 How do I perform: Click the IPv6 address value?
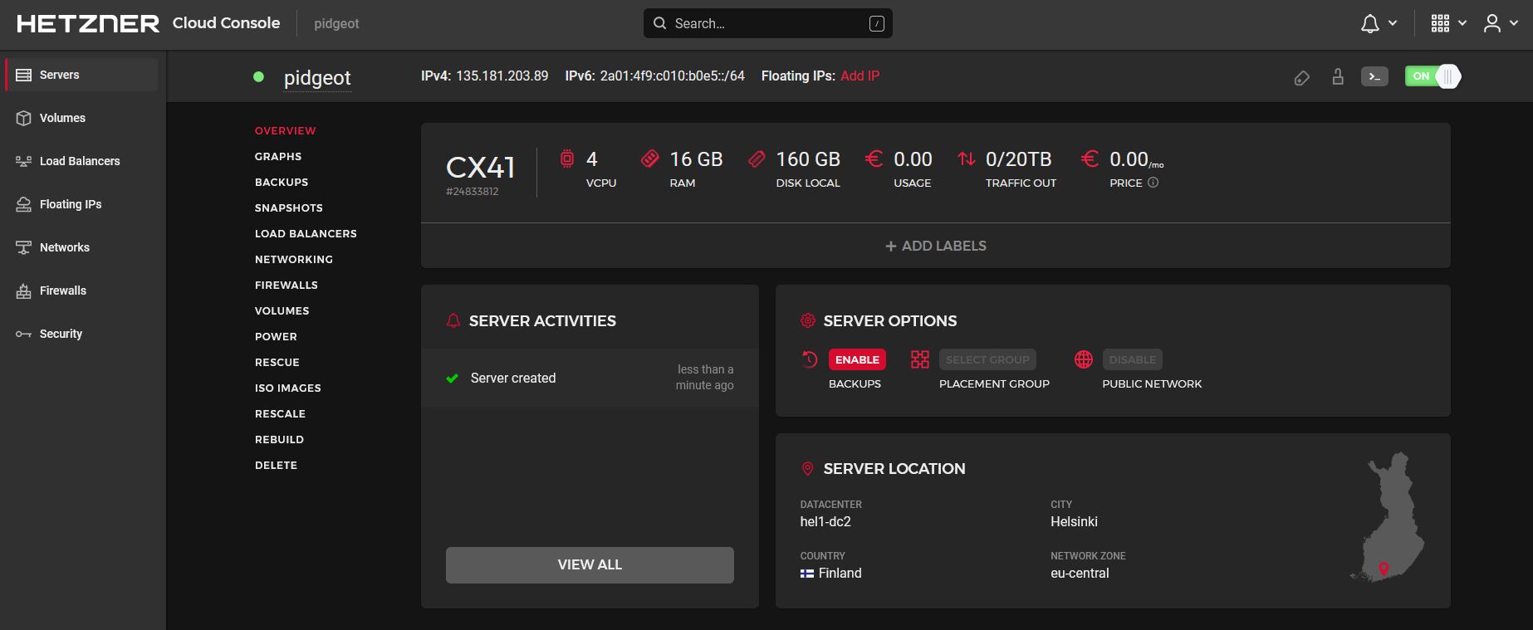(x=673, y=76)
